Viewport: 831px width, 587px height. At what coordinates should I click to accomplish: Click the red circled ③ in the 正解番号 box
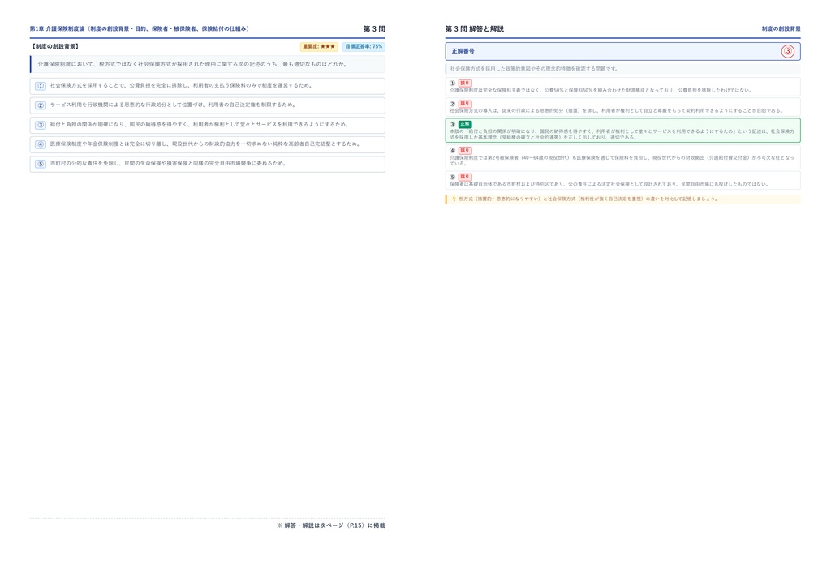[787, 51]
